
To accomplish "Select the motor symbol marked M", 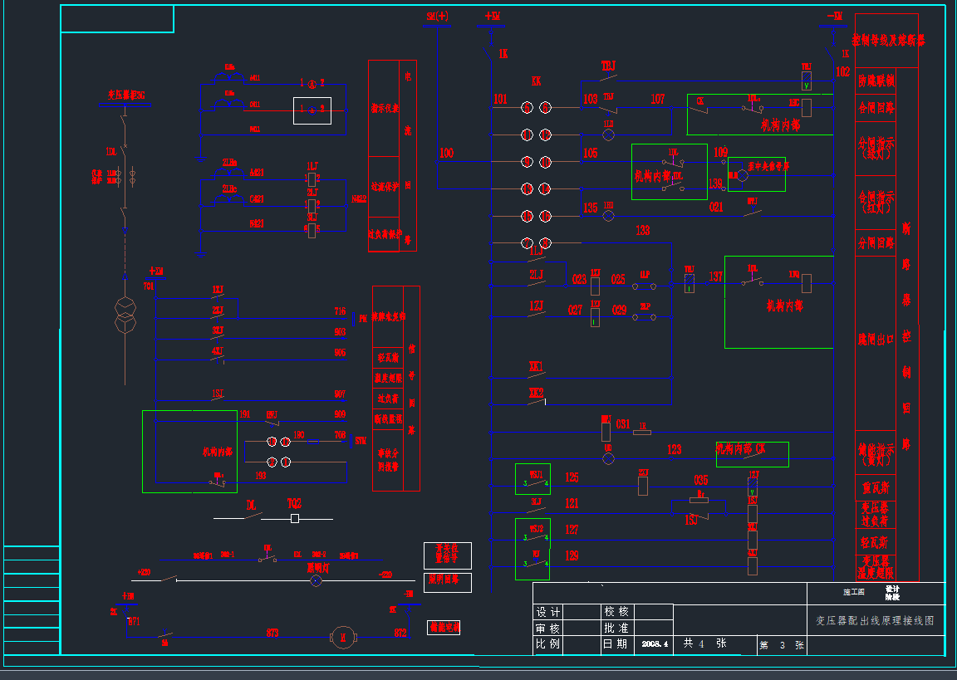I will (342, 637).
